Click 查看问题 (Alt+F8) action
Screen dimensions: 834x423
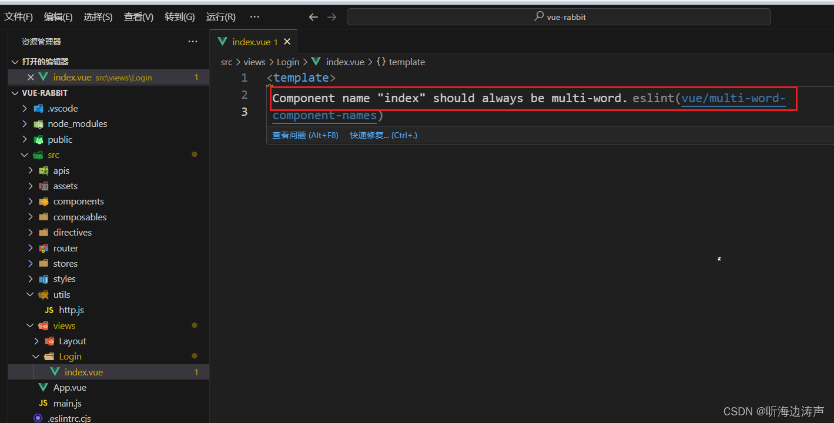point(305,135)
